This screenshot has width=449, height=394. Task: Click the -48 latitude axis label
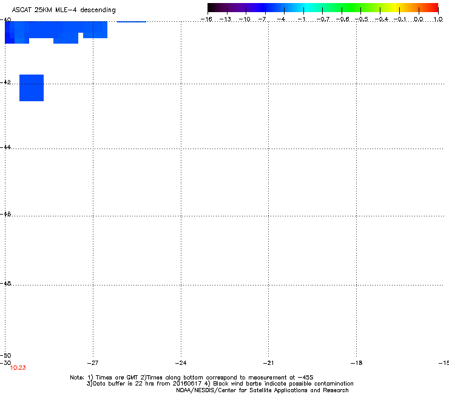click(x=5, y=283)
